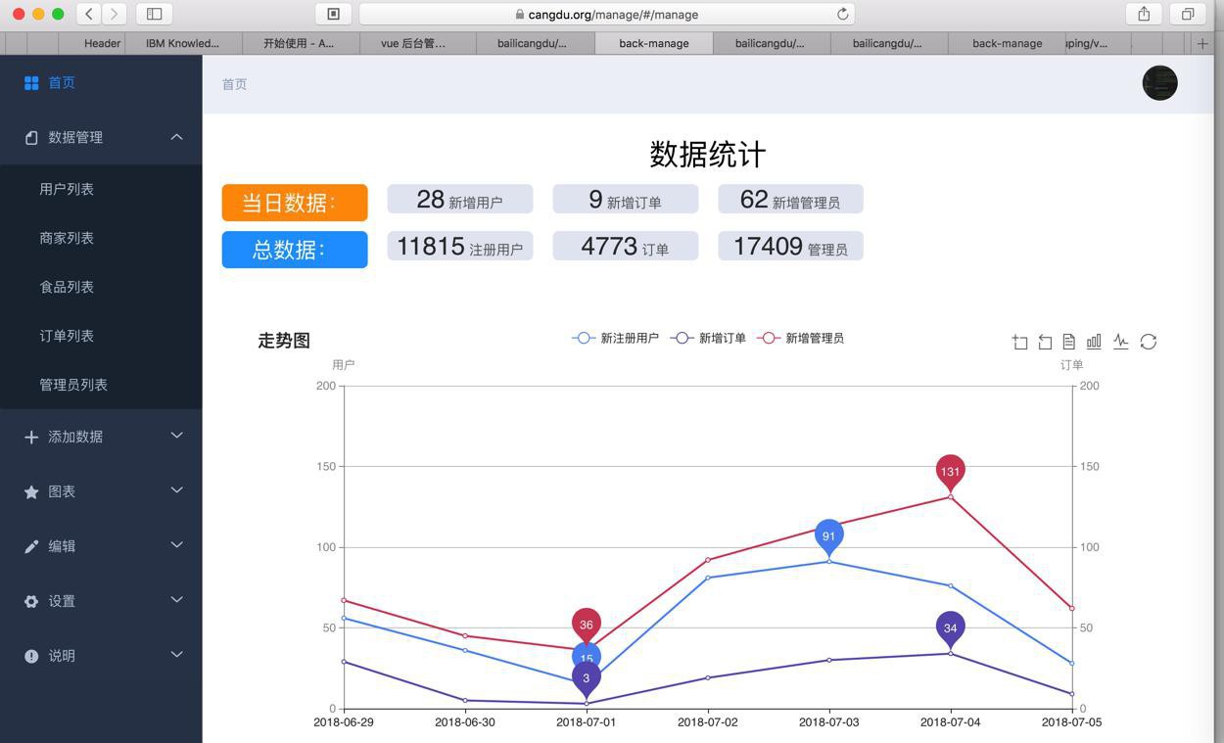1224x743 pixels.
Task: Switch chart to bar chart type
Action: click(x=1094, y=342)
